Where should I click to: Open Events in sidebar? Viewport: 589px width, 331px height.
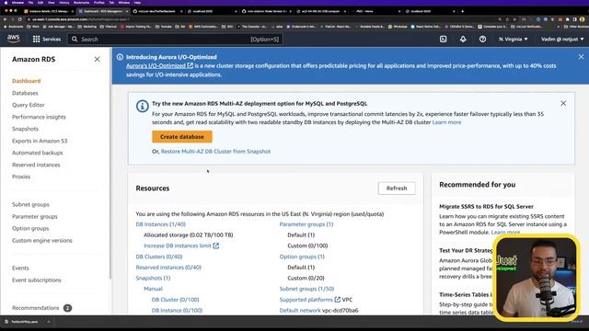point(20,268)
